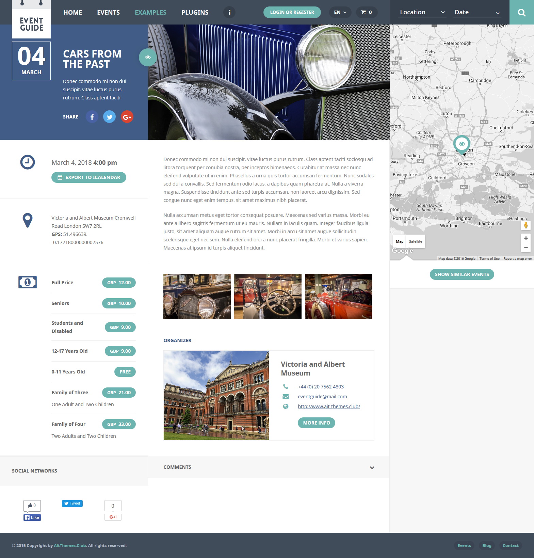Open Contact footer link
The image size is (534, 558).
511,545
